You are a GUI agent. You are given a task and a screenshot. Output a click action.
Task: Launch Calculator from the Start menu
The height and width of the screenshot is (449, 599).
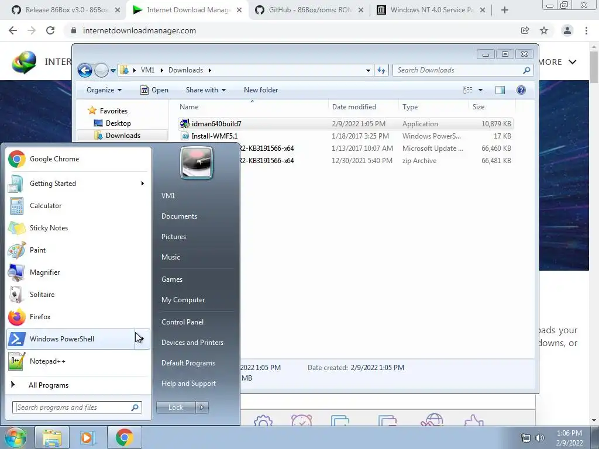click(x=78, y=206)
